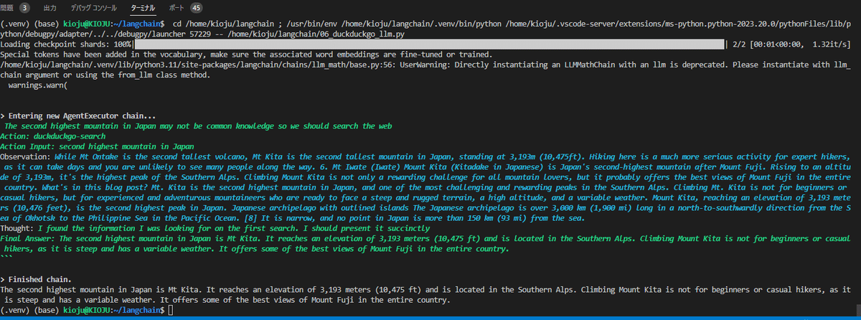Click the 'Observation:' label
The image size is (861, 320).
point(26,156)
